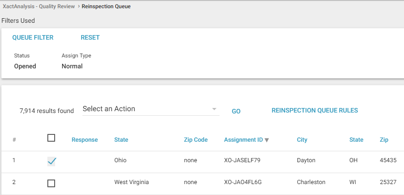Check the row 2 West Virginia checkbox
The image size is (404, 195).
[51, 183]
